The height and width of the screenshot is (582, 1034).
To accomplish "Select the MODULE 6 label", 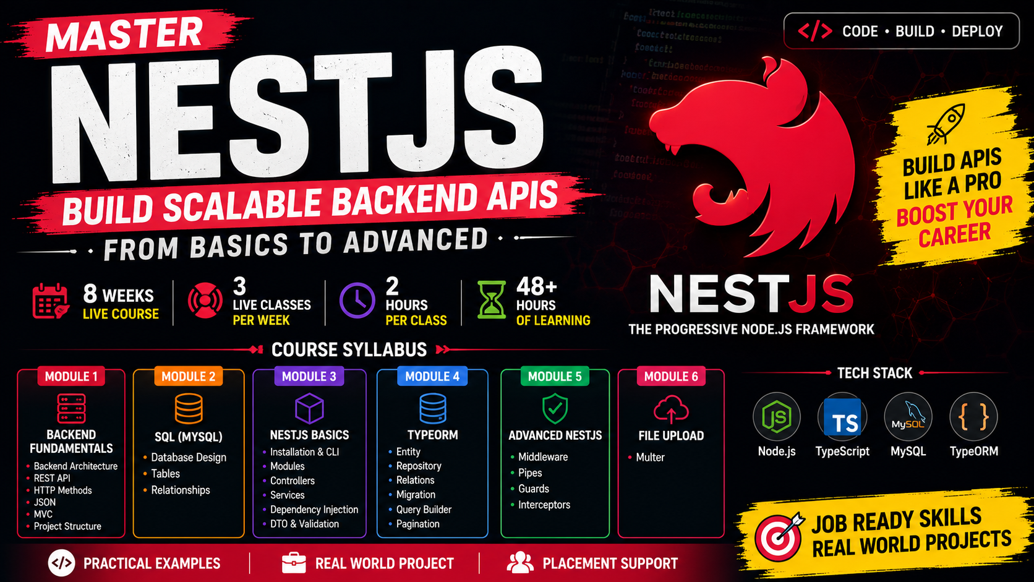I will [x=671, y=377].
